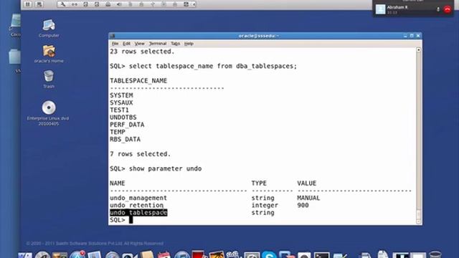Click the TEST1 tablespace row
This screenshot has width=459, height=258.
coord(119,110)
